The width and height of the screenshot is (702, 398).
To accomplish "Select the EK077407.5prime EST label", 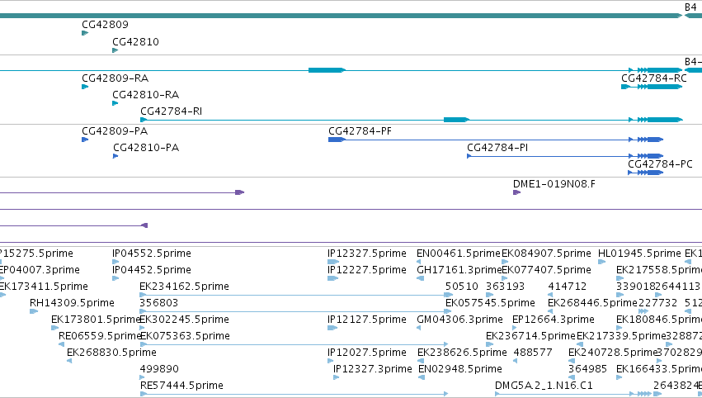I will coord(546,270).
